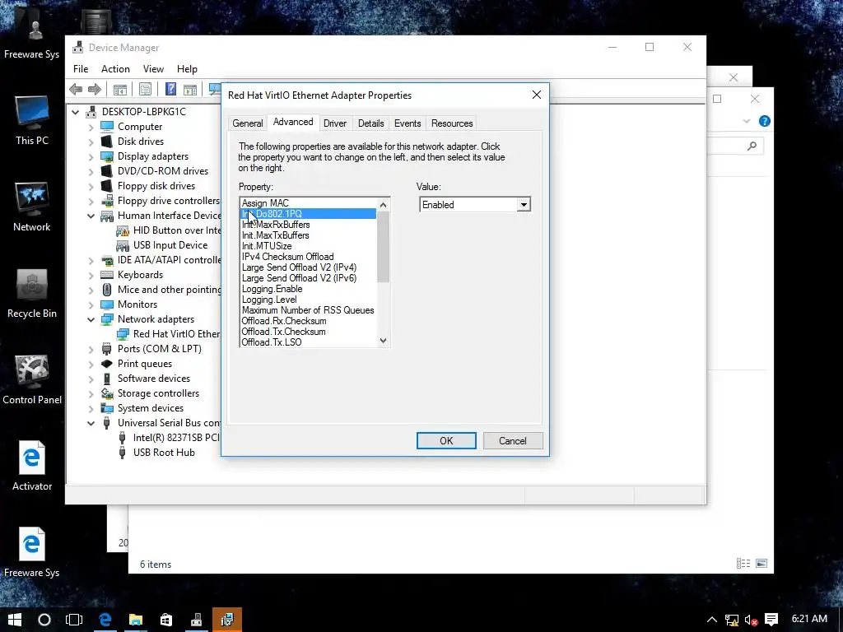Click the network tray icon
843x632 pixels.
(732, 620)
